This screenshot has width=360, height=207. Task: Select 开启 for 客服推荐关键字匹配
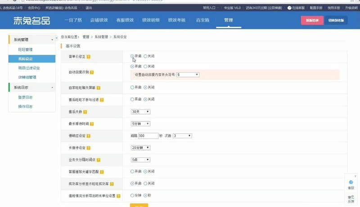132,172
